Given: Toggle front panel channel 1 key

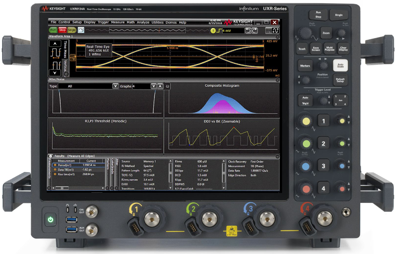Looking at the screenshot, I should point(323,121).
